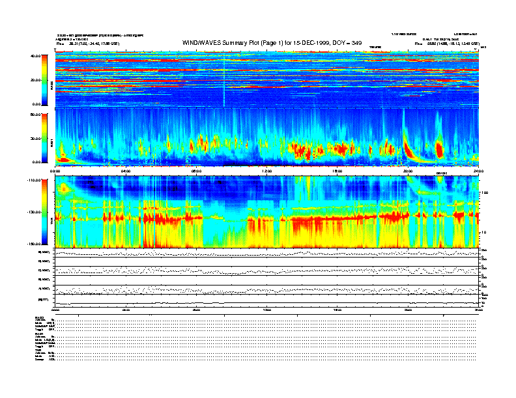Click the RAD2 heading in the bottom status table
Image resolution: width=516 pixels, height=398 pixels.
[x=40, y=317]
